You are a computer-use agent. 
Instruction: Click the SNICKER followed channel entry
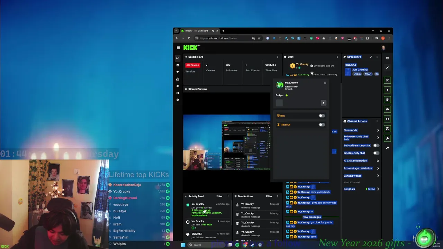(208, 236)
